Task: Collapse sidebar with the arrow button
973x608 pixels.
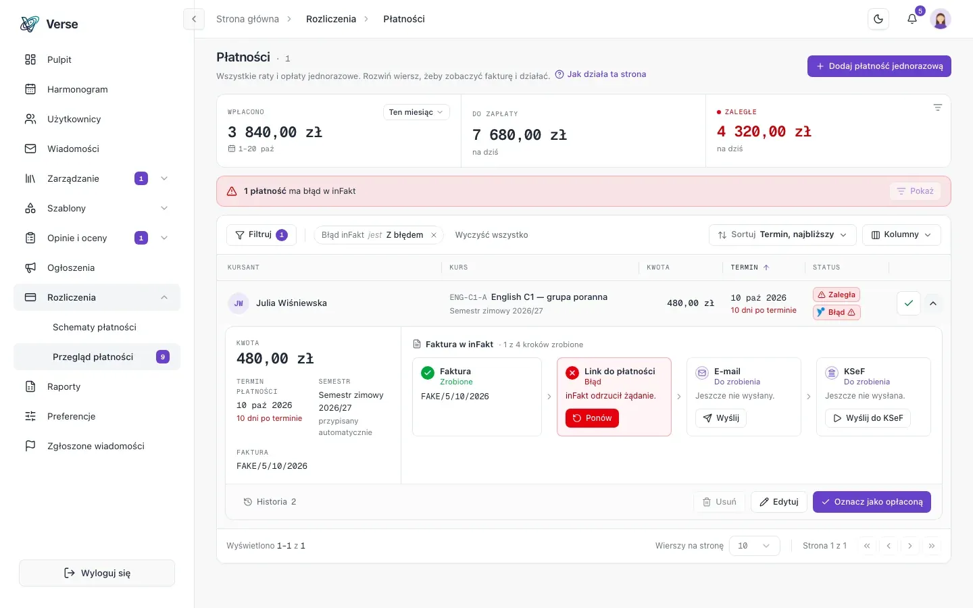Action: 194,19
